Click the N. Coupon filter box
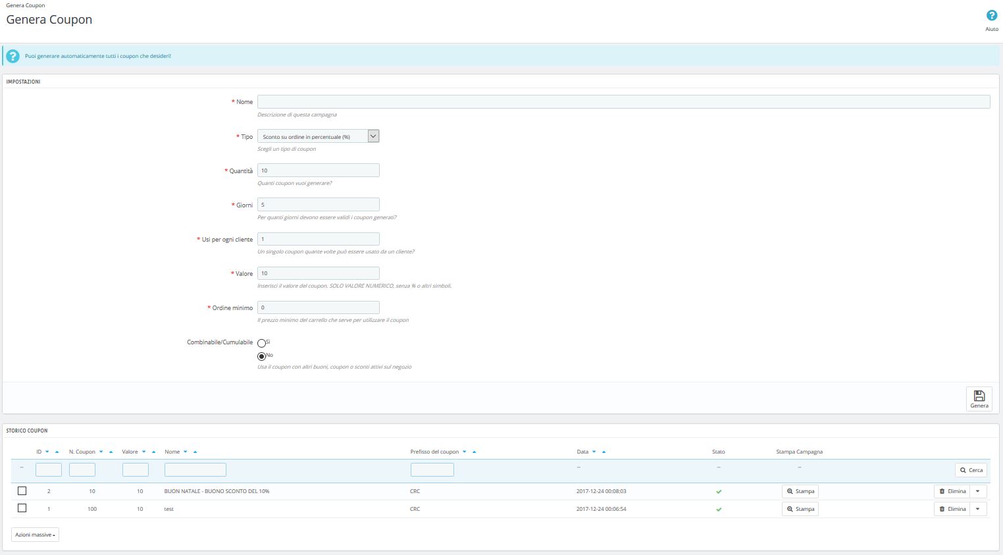 (82, 469)
